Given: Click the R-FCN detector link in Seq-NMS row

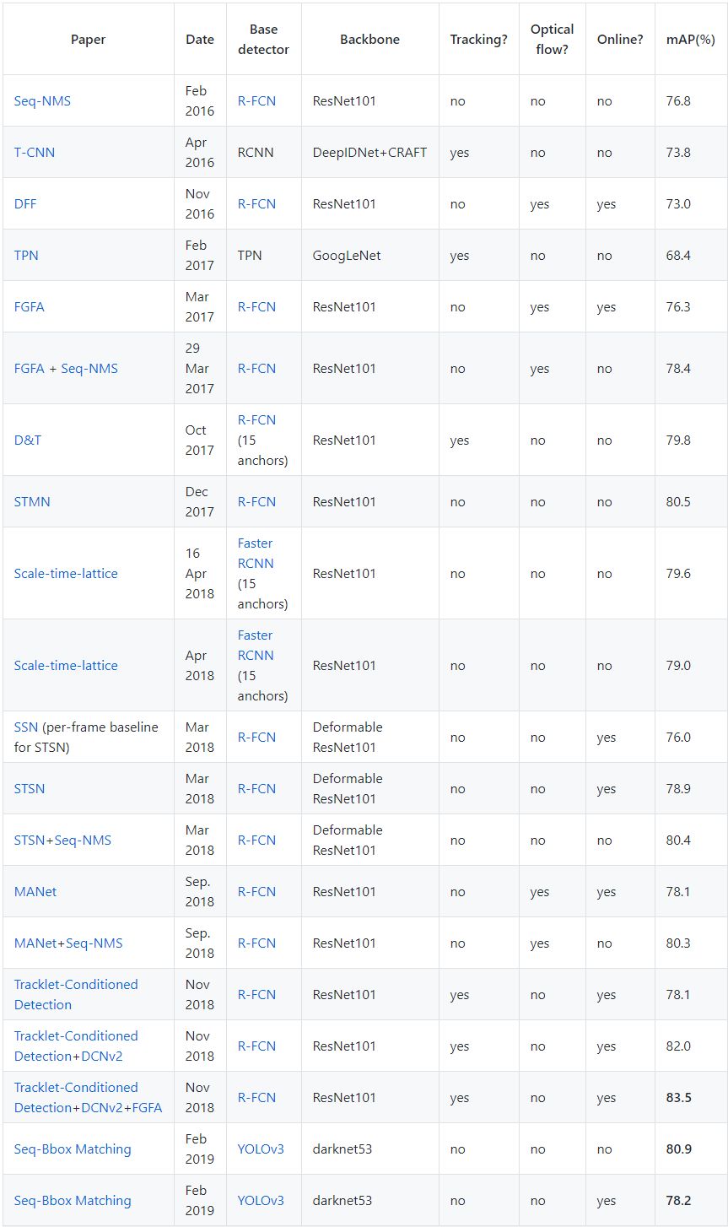Looking at the screenshot, I should click(x=256, y=100).
